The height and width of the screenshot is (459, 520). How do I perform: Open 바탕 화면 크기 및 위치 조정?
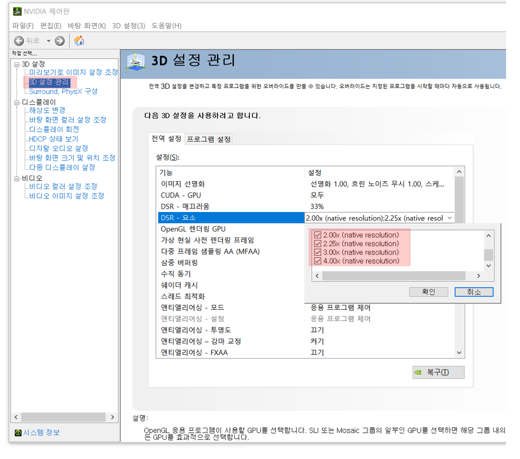click(72, 158)
